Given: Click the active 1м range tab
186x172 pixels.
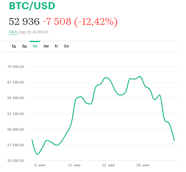Looking at the screenshot, I should [35, 46].
